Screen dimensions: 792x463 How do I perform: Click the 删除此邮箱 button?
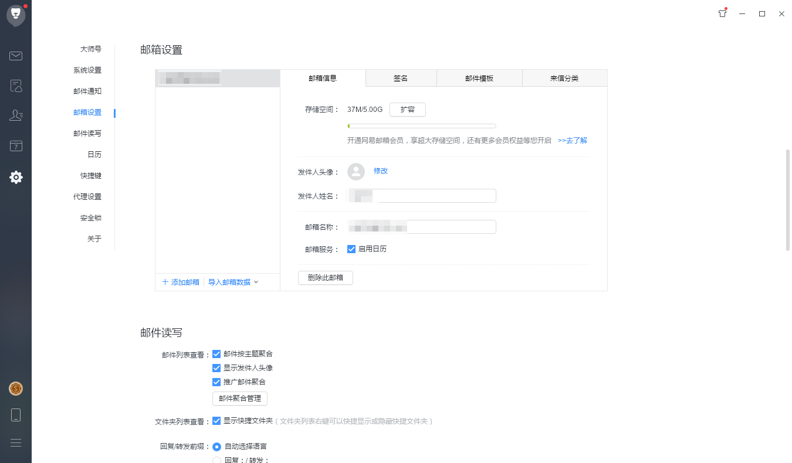pyautogui.click(x=325, y=278)
